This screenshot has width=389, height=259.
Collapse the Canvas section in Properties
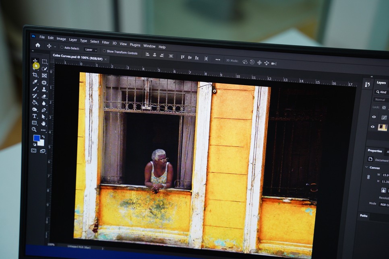pyautogui.click(x=366, y=167)
